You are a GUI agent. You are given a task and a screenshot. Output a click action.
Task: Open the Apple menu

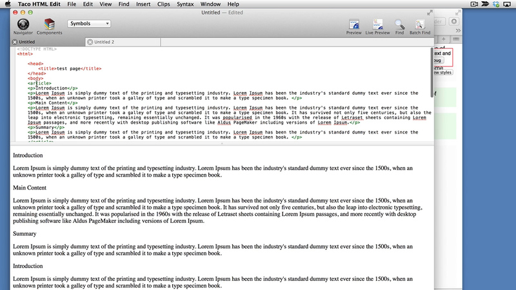pyautogui.click(x=8, y=4)
